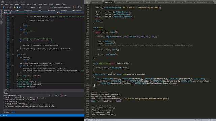Click the Open File toolbar icon
Viewport: 216px width, 121px height.
(15, 7)
